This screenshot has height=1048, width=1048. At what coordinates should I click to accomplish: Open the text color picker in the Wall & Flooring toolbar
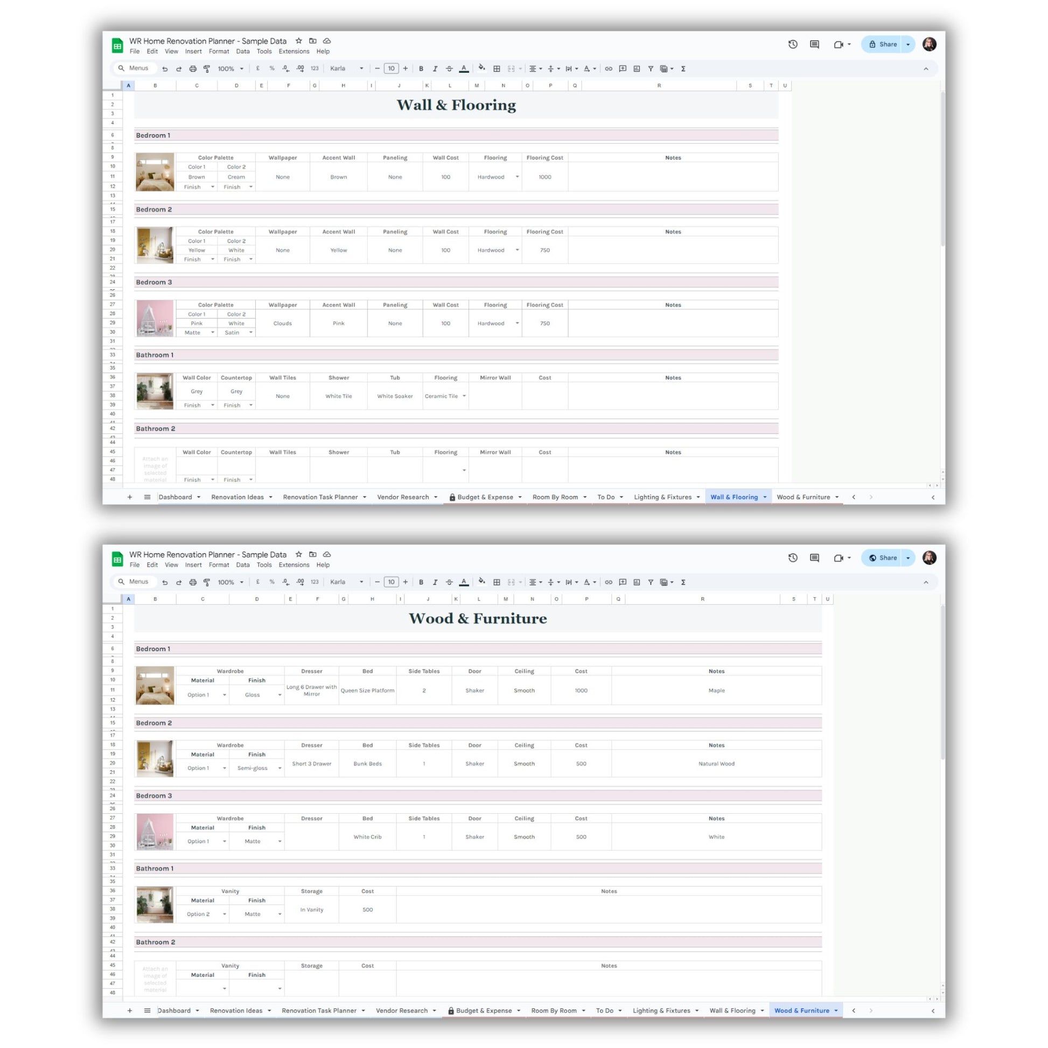click(x=464, y=69)
